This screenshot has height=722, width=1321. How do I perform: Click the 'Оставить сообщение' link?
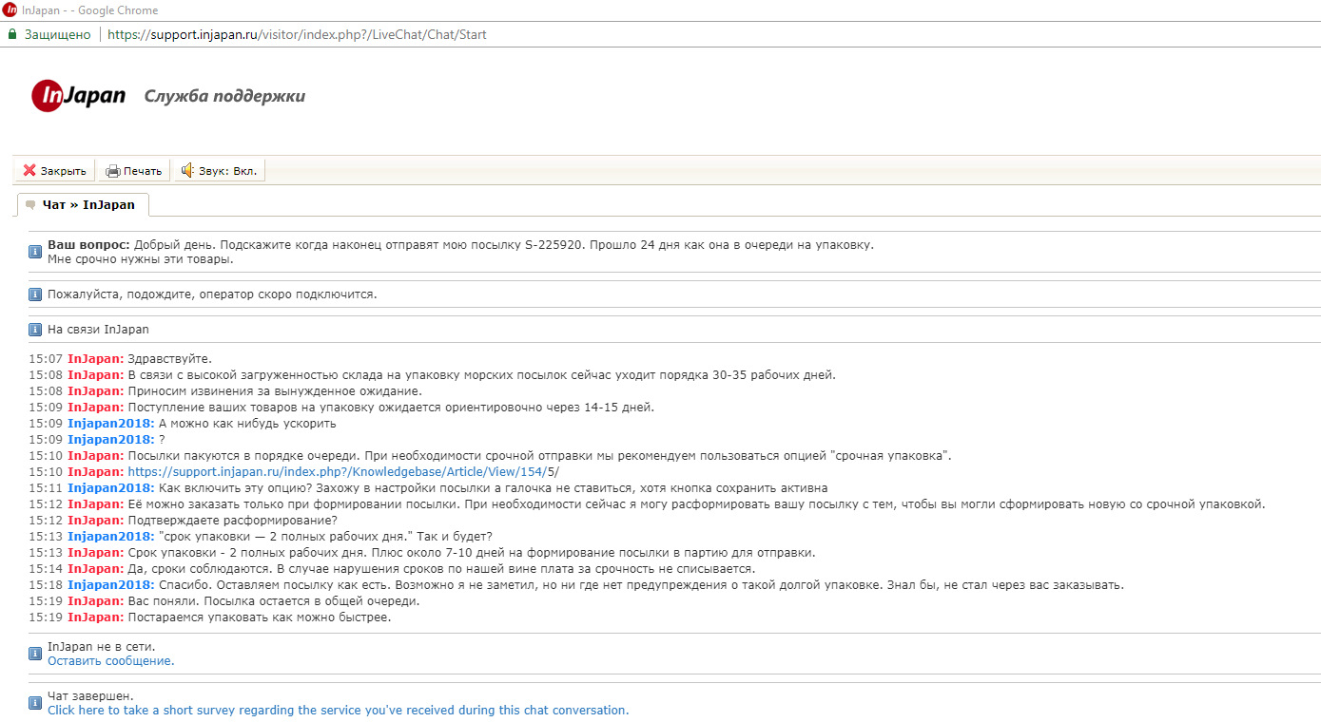coord(111,660)
